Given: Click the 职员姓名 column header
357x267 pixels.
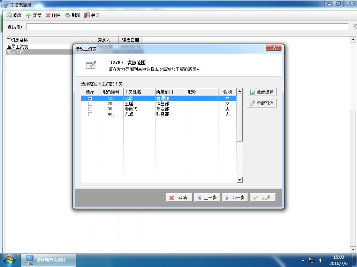Looking at the screenshot, I should pyautogui.click(x=139, y=92).
